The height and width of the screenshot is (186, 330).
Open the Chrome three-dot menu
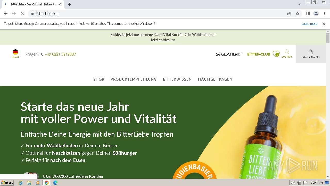click(324, 13)
